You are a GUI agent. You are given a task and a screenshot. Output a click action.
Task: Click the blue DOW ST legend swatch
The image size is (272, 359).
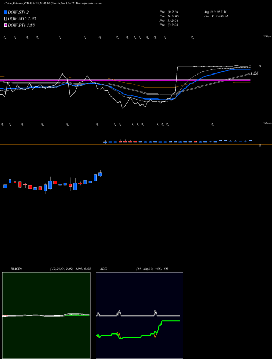(x=5, y=12)
